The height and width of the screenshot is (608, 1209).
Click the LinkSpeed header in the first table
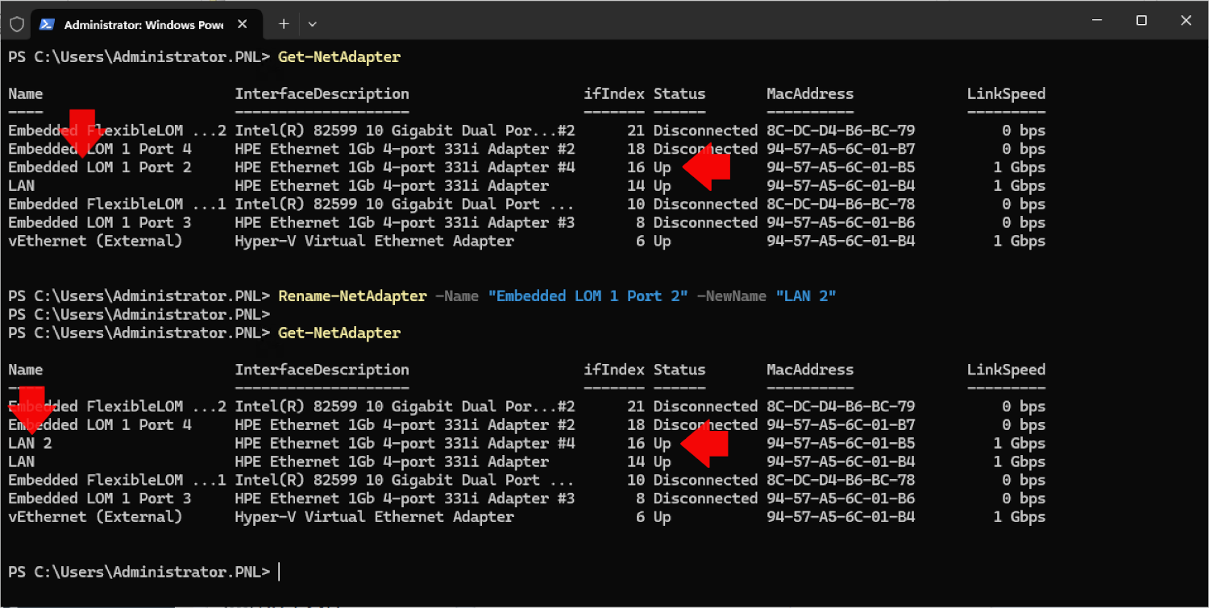(x=1005, y=94)
